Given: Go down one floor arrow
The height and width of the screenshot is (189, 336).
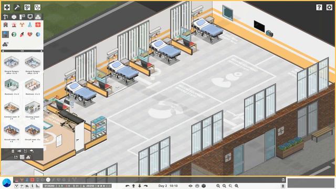Looking at the screenshot, I should point(140,186).
